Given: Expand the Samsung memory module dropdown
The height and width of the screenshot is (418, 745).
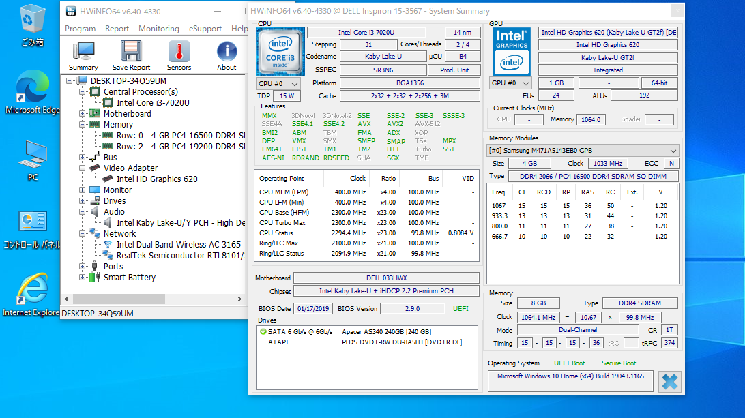Looking at the screenshot, I should point(673,150).
